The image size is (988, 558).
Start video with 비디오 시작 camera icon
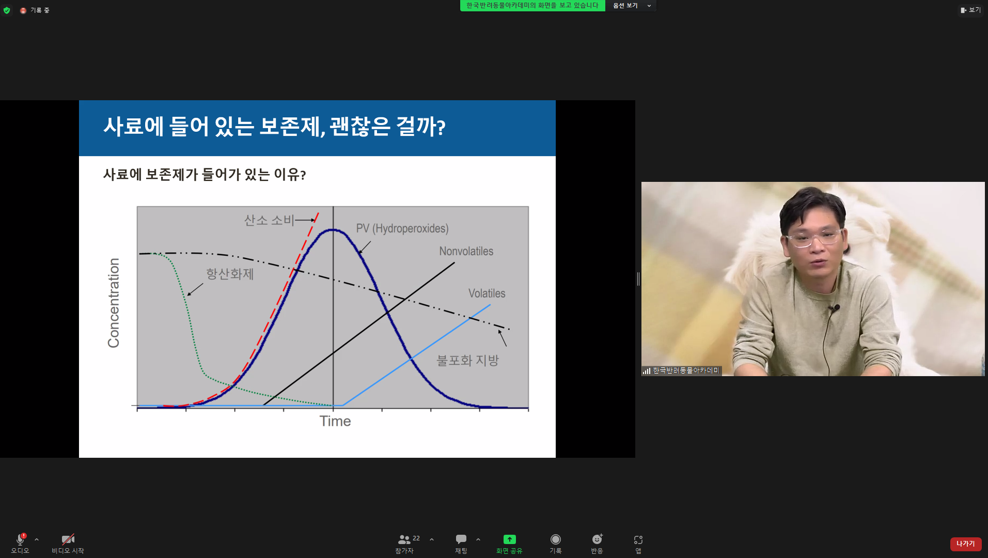[68, 539]
